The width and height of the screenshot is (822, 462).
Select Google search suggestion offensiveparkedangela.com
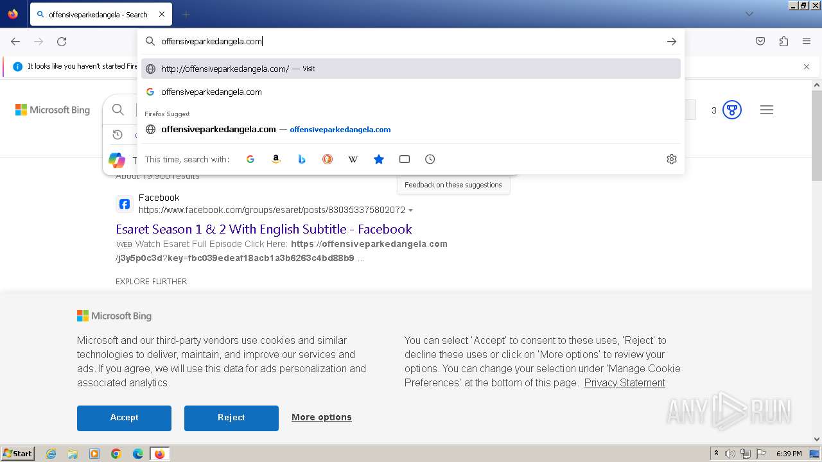point(411,92)
